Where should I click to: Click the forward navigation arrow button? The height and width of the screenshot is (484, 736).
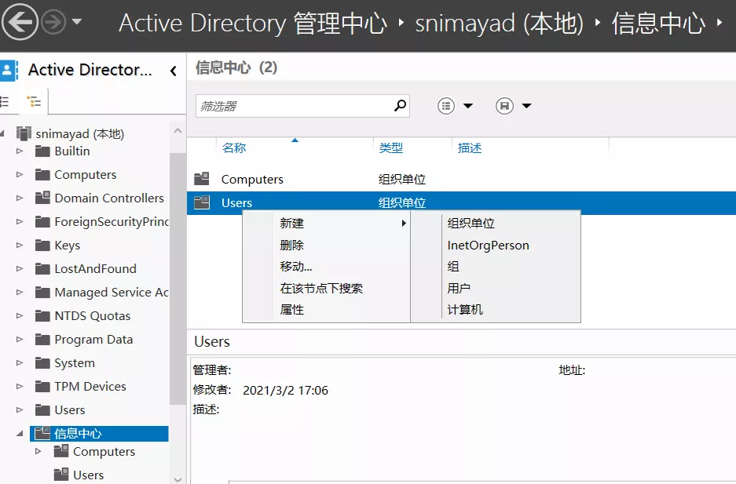[x=53, y=23]
